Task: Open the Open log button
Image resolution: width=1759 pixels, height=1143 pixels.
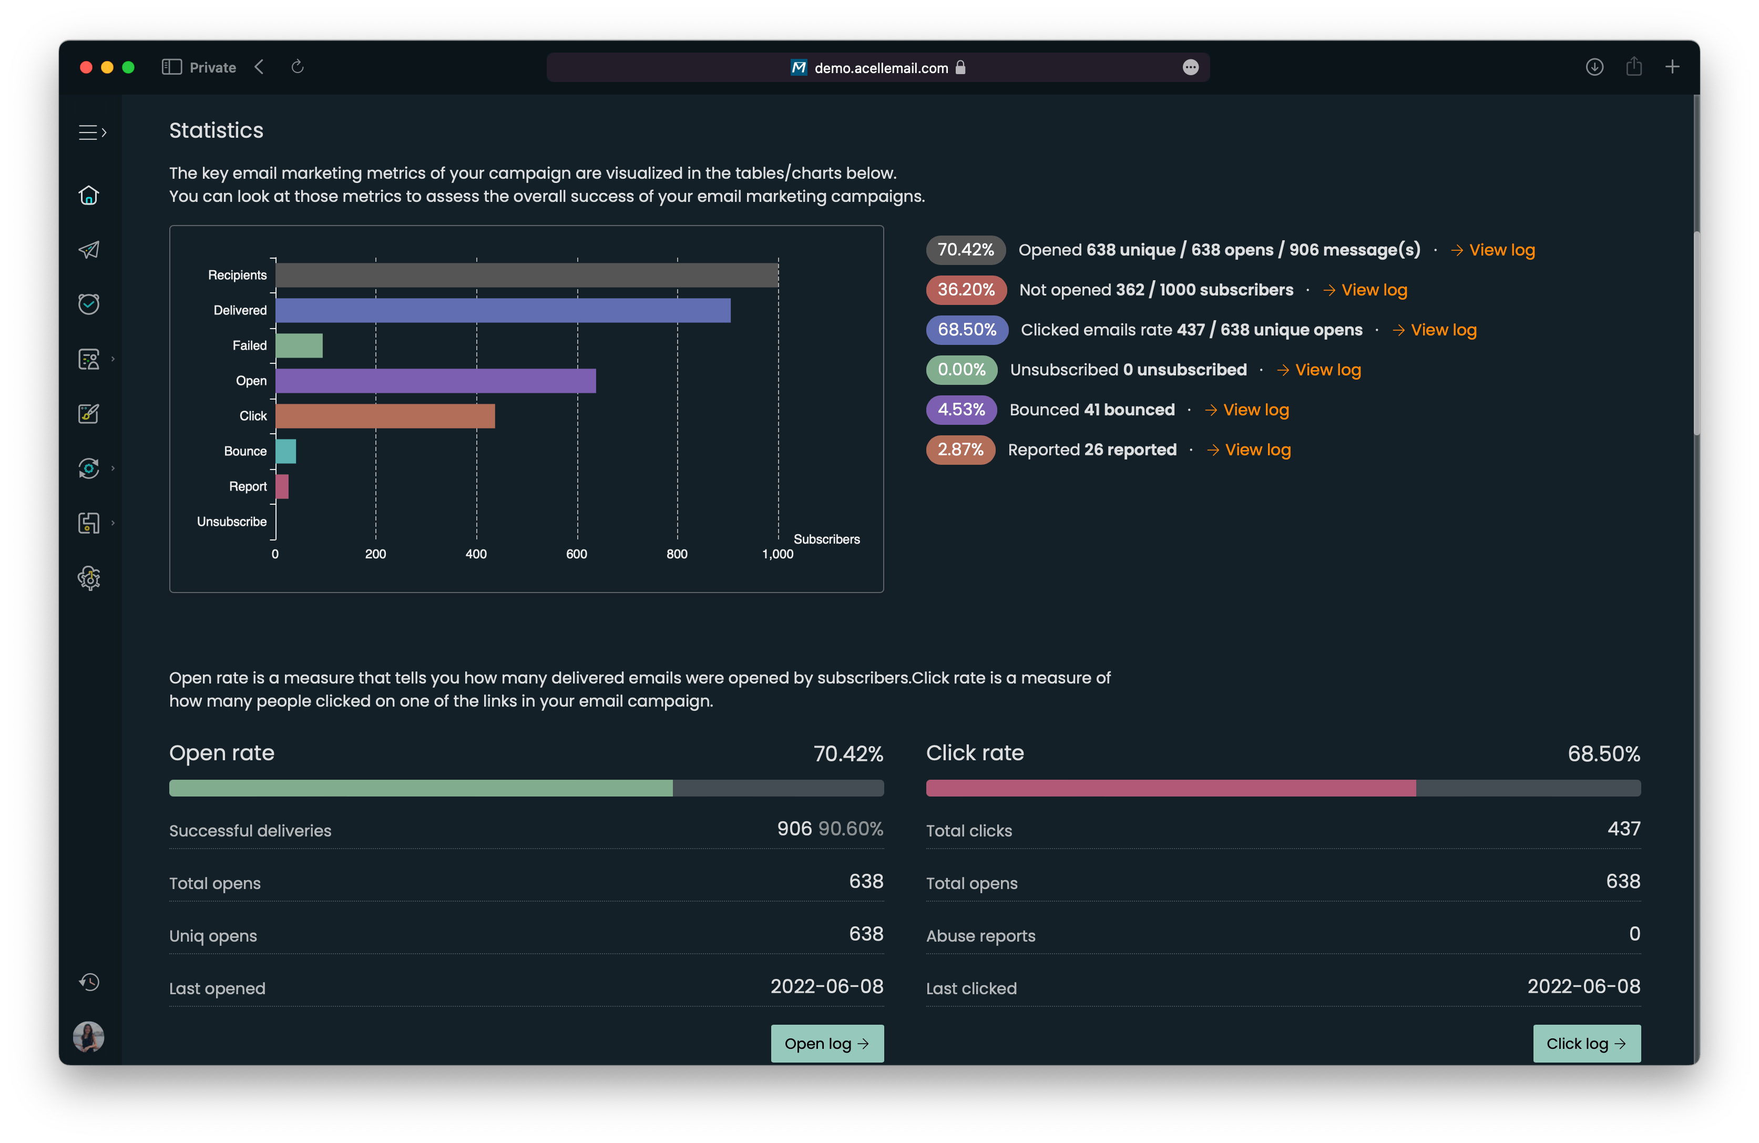Action: [x=827, y=1043]
